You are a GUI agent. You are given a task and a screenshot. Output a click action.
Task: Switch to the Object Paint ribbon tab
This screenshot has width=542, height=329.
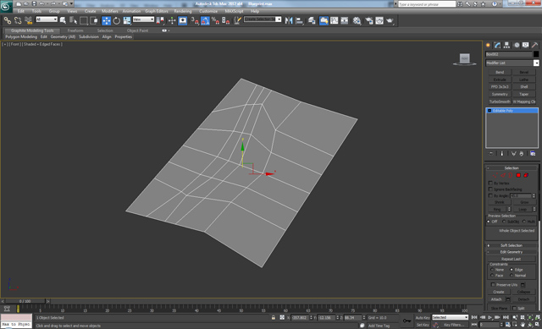tap(137, 30)
